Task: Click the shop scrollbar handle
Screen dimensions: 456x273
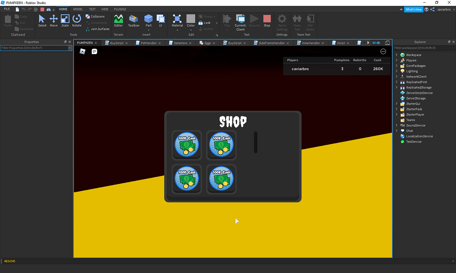Action: [x=255, y=142]
